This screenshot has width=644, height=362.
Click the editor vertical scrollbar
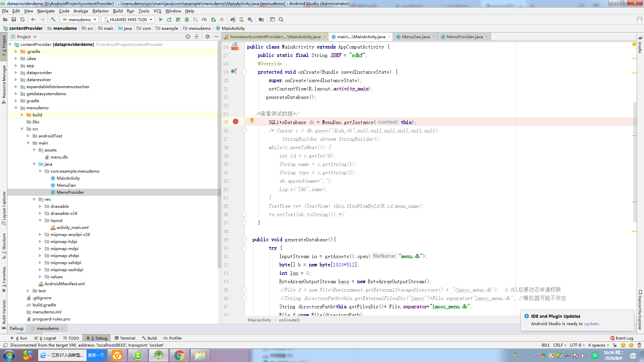click(635, 161)
